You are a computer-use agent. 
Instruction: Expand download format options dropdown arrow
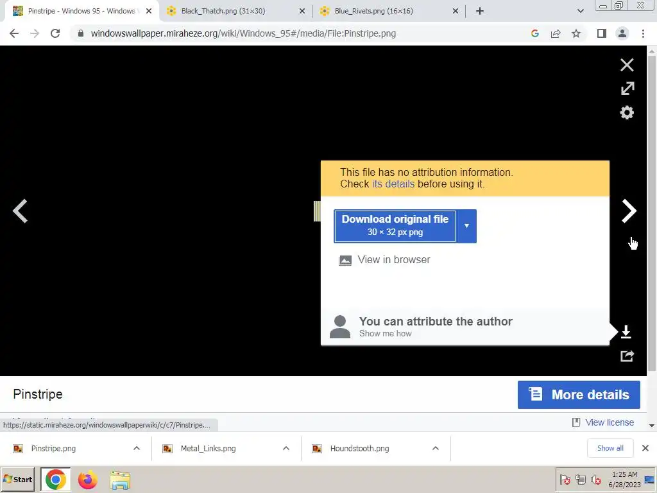coord(466,226)
